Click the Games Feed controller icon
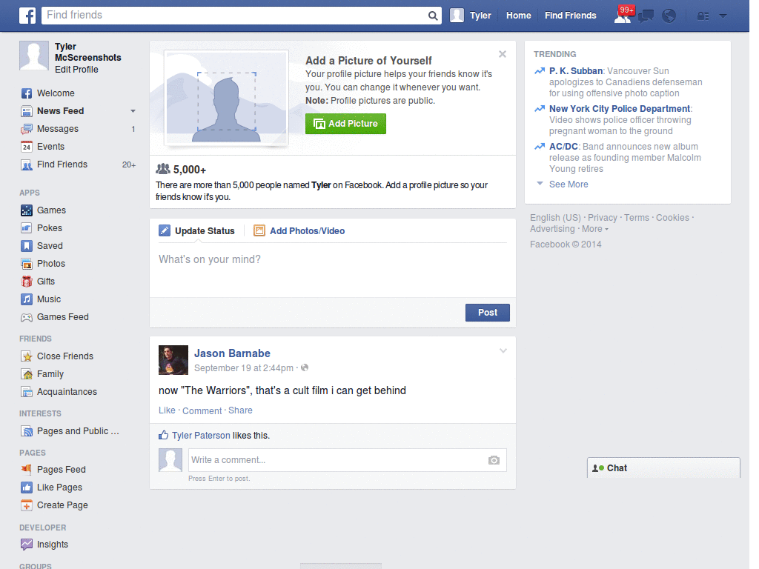The image size is (759, 569). click(27, 317)
